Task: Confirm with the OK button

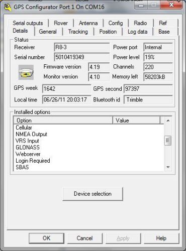Action: [47, 238]
